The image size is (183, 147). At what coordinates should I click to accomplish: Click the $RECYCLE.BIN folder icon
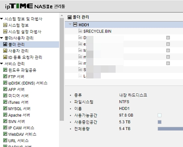pos(80,31)
